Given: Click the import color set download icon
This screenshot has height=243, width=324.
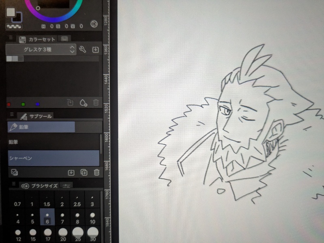Looking at the screenshot, I should click(x=95, y=49).
